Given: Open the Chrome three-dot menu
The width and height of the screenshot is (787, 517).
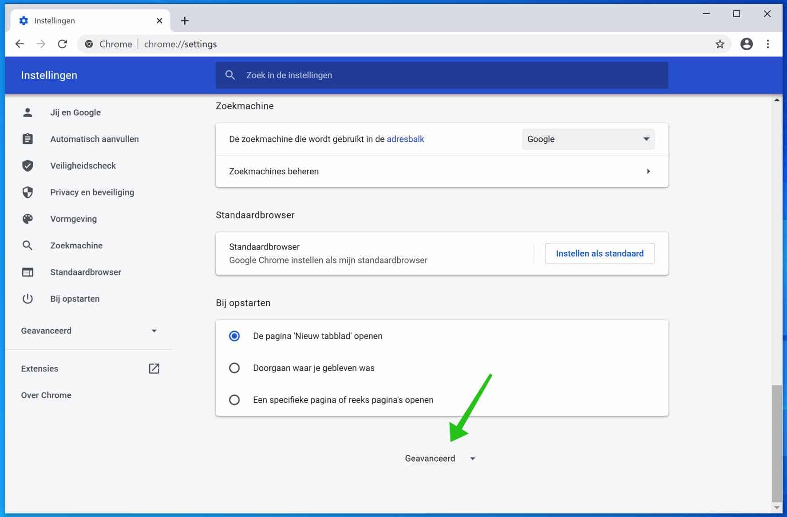Looking at the screenshot, I should pyautogui.click(x=768, y=44).
